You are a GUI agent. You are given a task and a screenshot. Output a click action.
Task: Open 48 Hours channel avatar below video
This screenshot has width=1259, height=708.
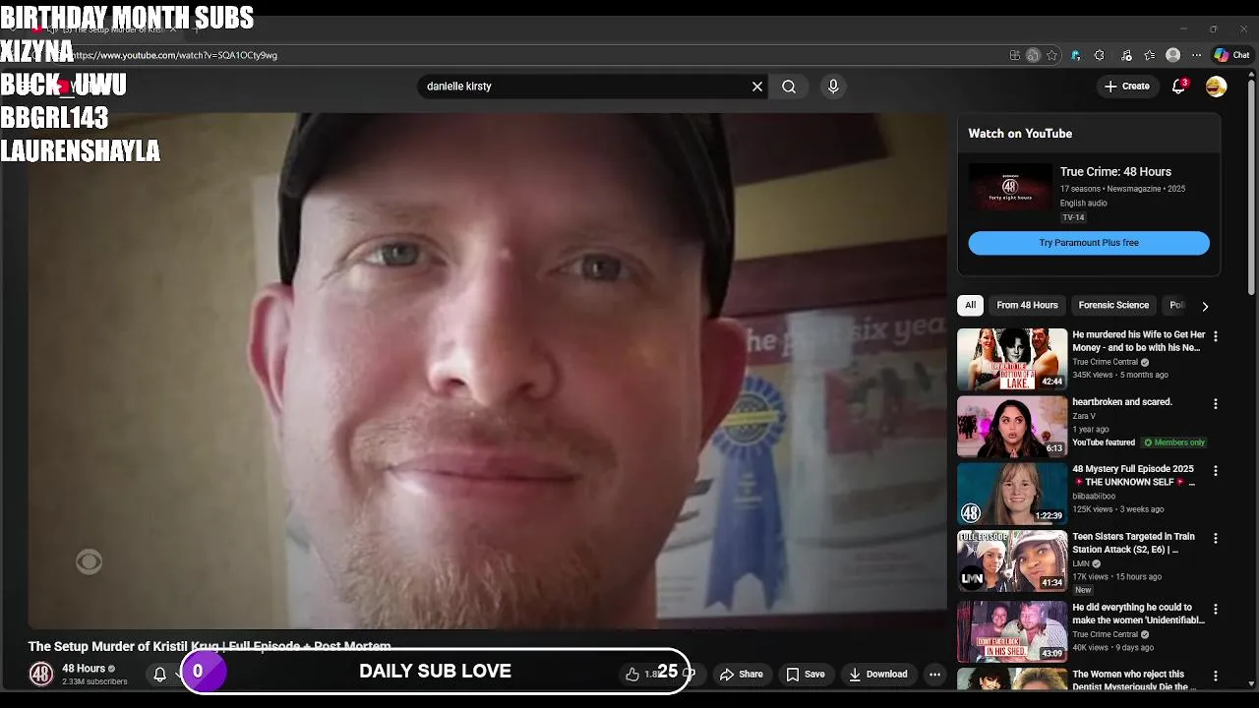coord(41,674)
